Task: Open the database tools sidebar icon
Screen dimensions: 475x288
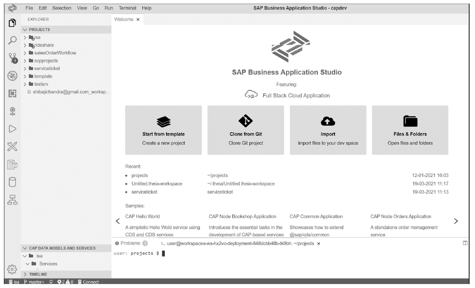Action: [12, 182]
